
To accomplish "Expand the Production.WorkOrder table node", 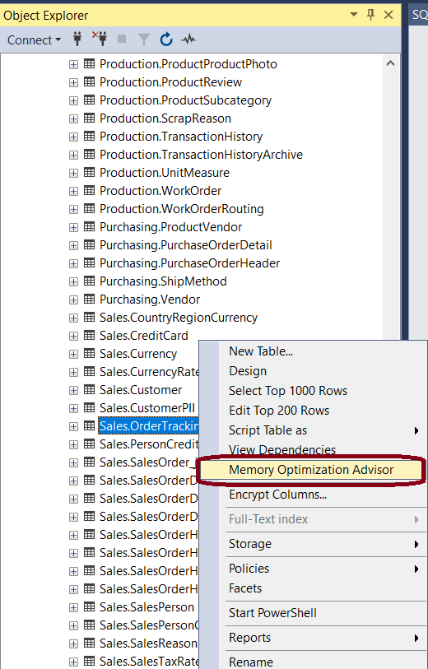I will tap(73, 191).
